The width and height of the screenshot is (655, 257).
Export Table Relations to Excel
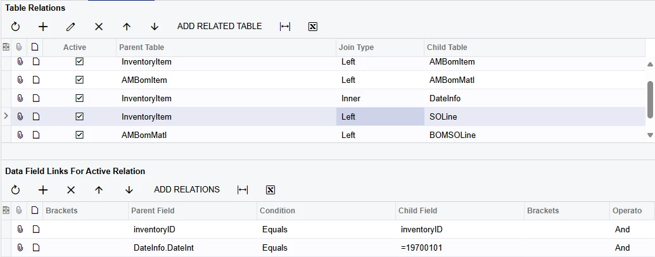tap(312, 27)
